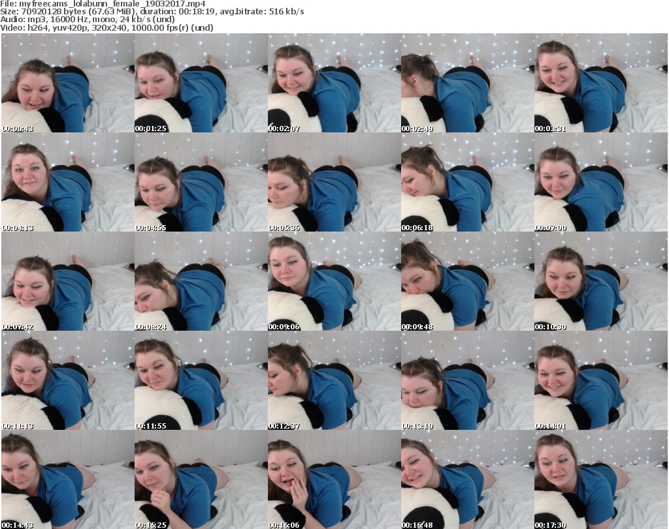Open the frame at 00:01:25

[201, 83]
